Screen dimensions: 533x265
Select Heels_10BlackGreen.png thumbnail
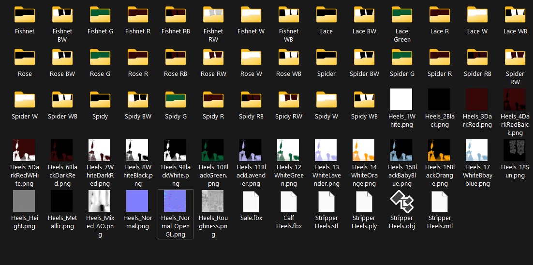(x=213, y=150)
